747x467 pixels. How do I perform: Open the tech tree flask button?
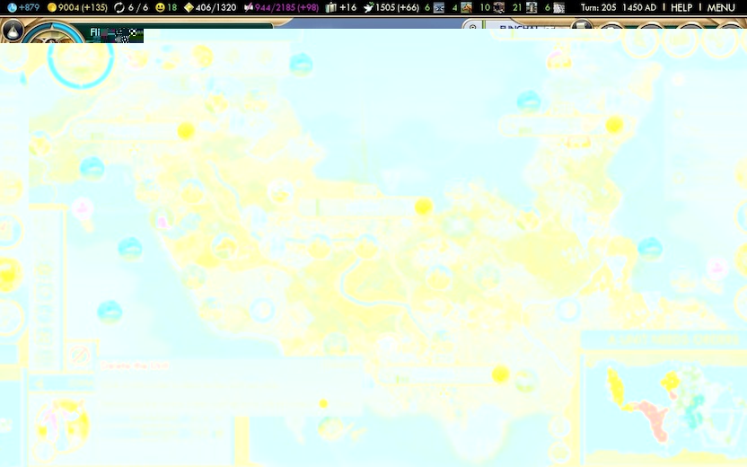coord(13,31)
